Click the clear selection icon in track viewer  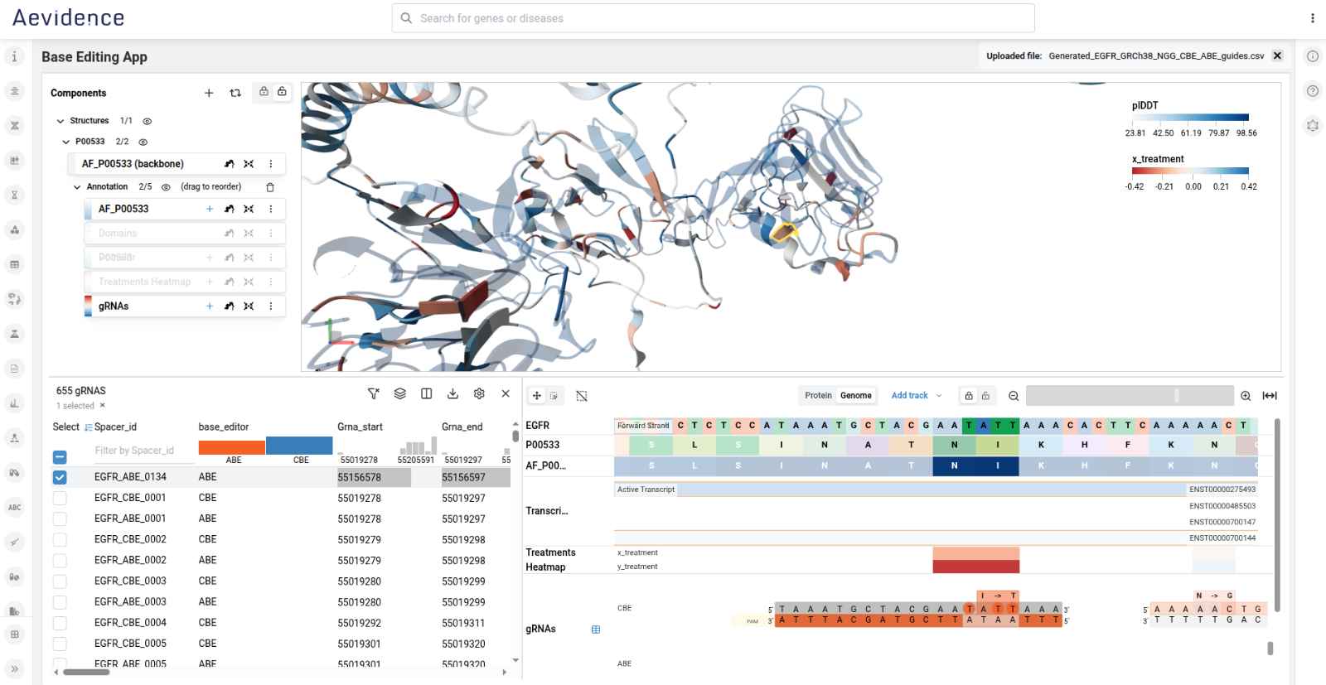pos(582,396)
